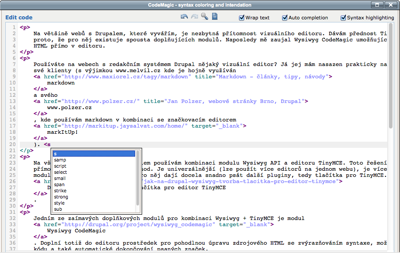Click the 'Edit code' heading
Image resolution: width=400 pixels, height=253 pixels.
point(19,18)
